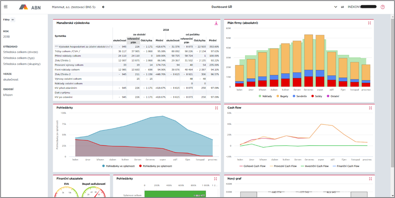Open help question mark icon

click(x=382, y=7)
